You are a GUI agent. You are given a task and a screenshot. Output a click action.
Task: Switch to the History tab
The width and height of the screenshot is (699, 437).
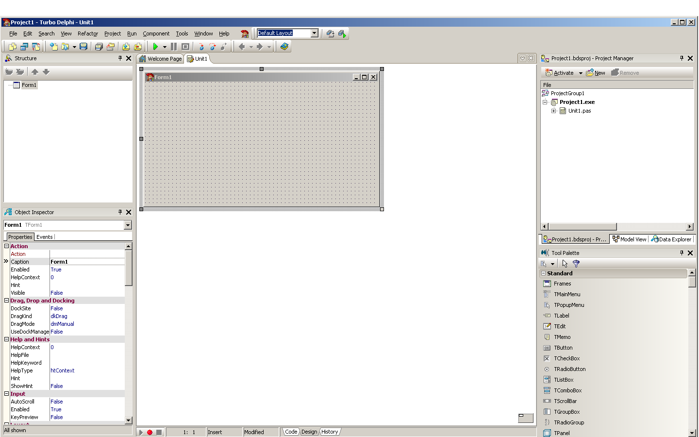click(x=330, y=432)
